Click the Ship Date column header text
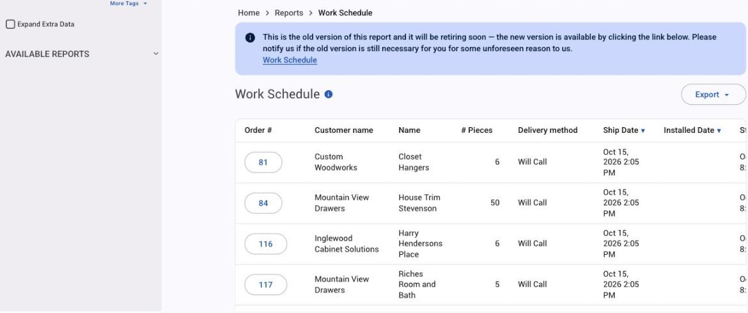Image resolution: width=748 pixels, height=313 pixels. 620,130
